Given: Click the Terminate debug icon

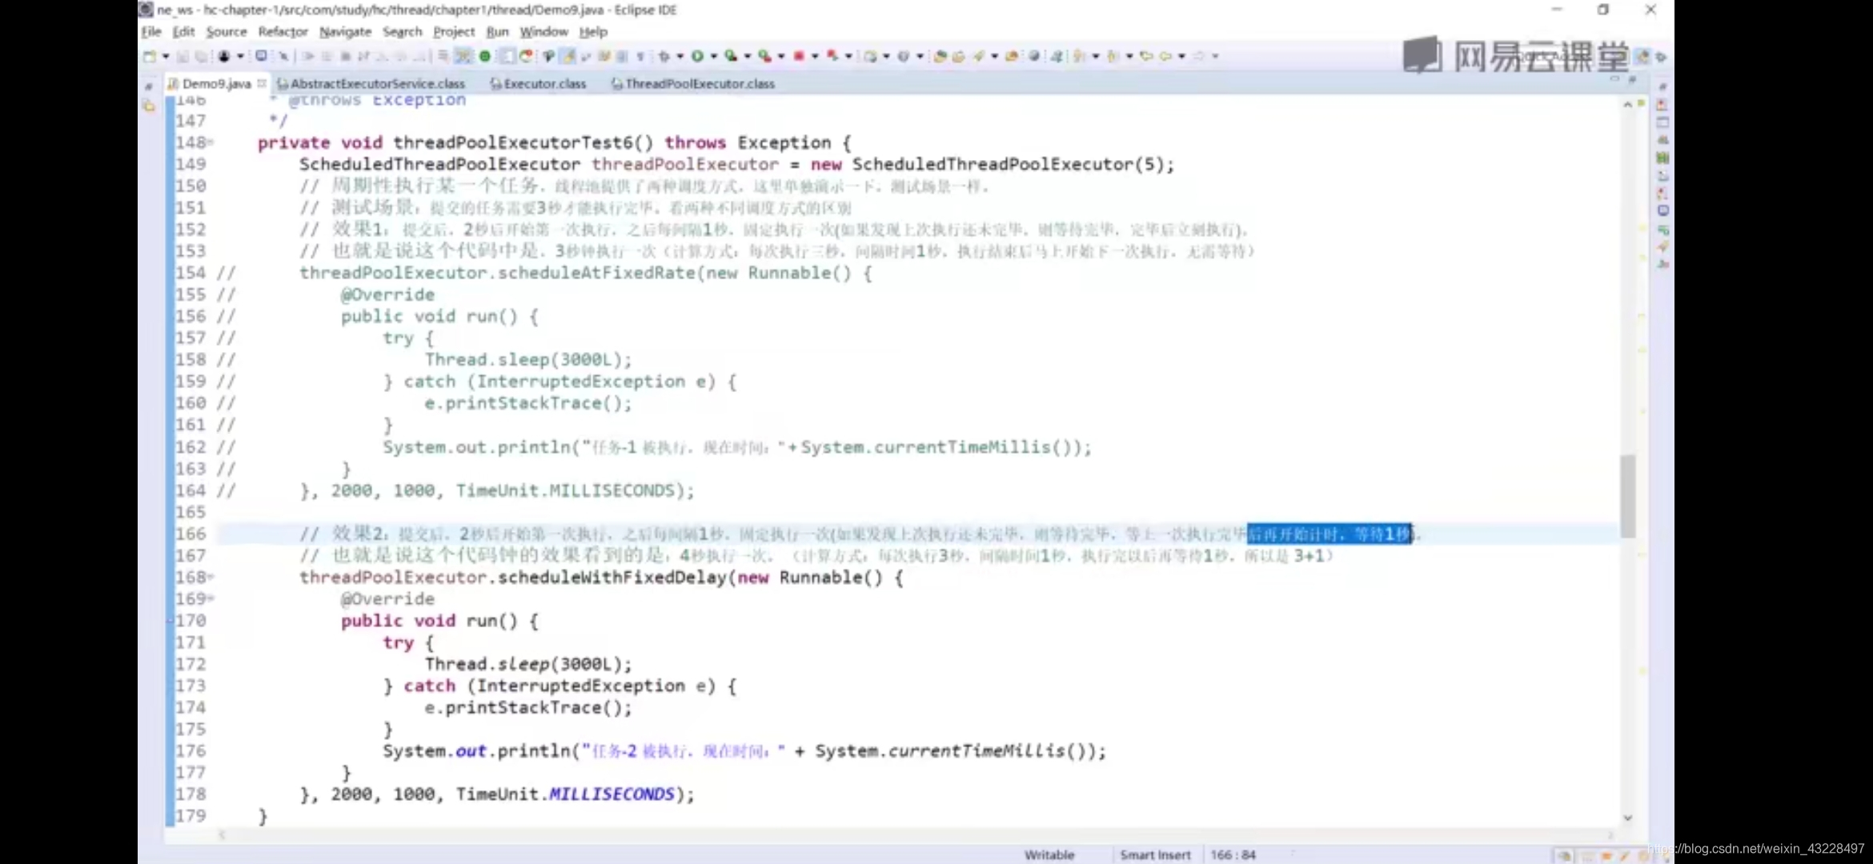Looking at the screenshot, I should pos(346,56).
